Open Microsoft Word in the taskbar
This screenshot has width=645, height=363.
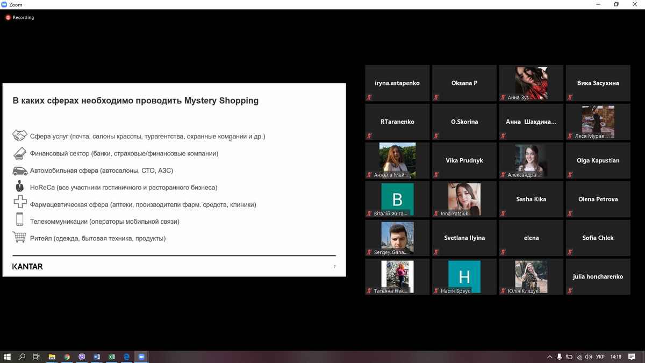97,357
